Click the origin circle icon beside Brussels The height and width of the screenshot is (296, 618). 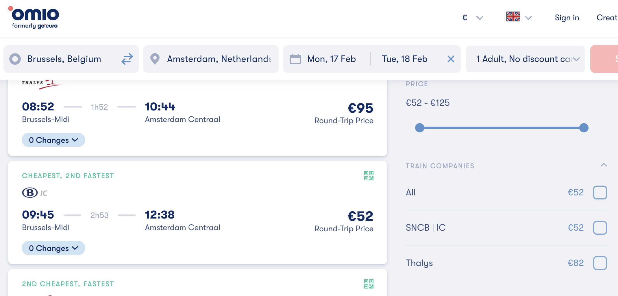click(x=15, y=59)
